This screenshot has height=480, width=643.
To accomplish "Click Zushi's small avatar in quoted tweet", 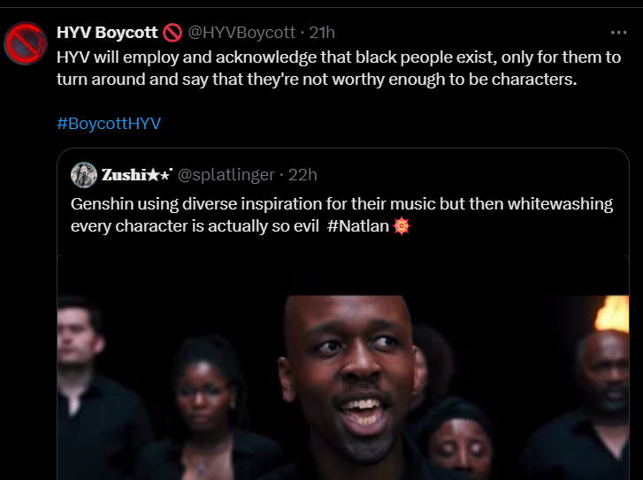I will click(x=84, y=174).
